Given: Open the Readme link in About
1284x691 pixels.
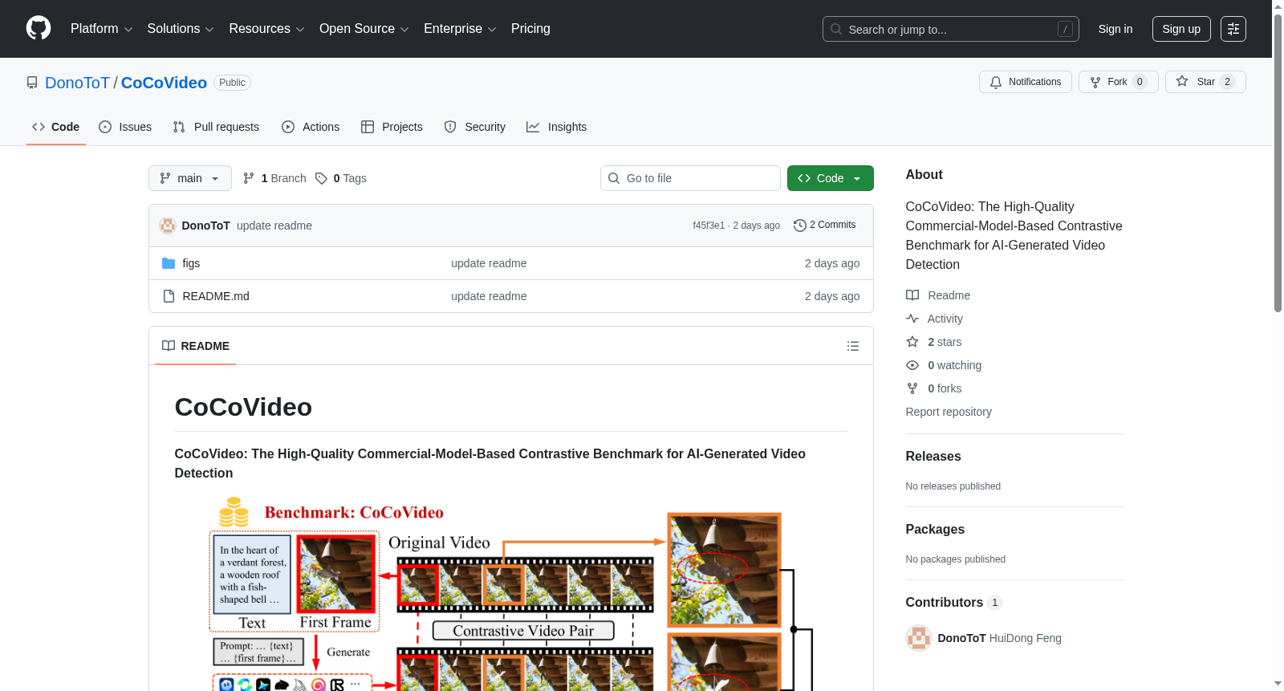Looking at the screenshot, I should click(x=949, y=295).
